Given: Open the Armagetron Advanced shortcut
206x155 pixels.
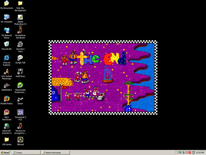Looking at the screenshot, I should coord(20,30).
